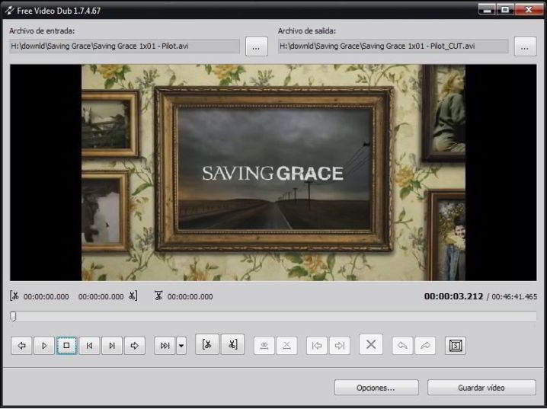The image size is (547, 409).
Task: Click Guardar vídeo button
Action: click(481, 388)
